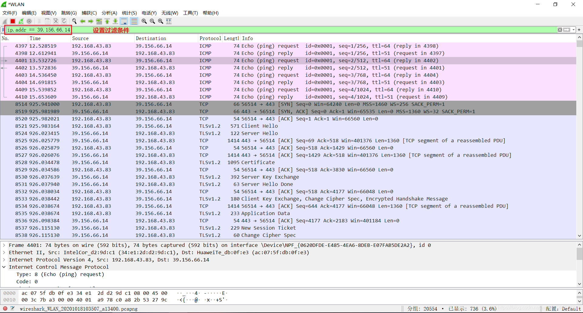
Task: Open the 工具(T) menu
Action: (190, 13)
